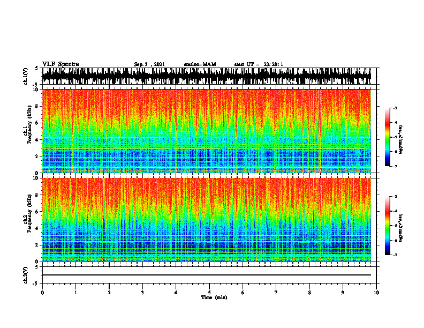
Task: Click the '4' kHz tick of ch.2 spectrogram
Action: pyautogui.click(x=37, y=228)
